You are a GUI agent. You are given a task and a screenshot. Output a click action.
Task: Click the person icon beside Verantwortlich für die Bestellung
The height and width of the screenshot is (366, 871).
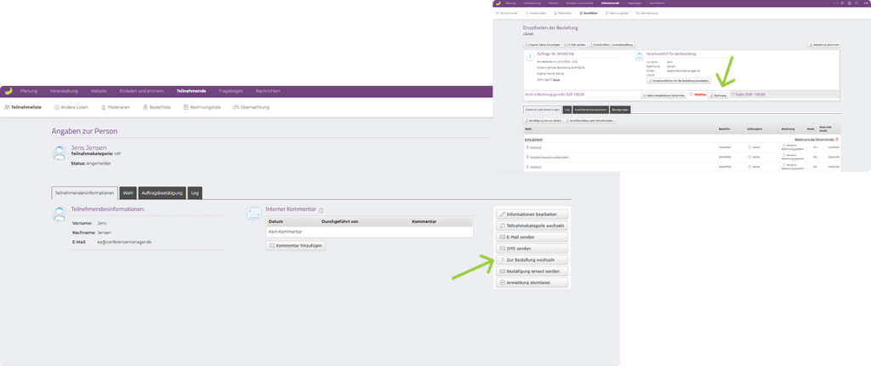click(640, 56)
